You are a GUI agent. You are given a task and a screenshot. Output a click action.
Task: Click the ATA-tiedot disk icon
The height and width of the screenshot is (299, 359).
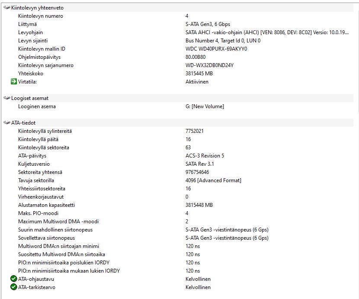(6, 123)
